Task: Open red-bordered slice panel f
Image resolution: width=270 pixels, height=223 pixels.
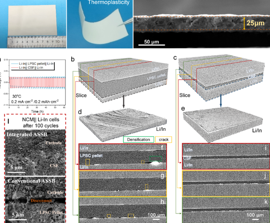Action: 123,156
